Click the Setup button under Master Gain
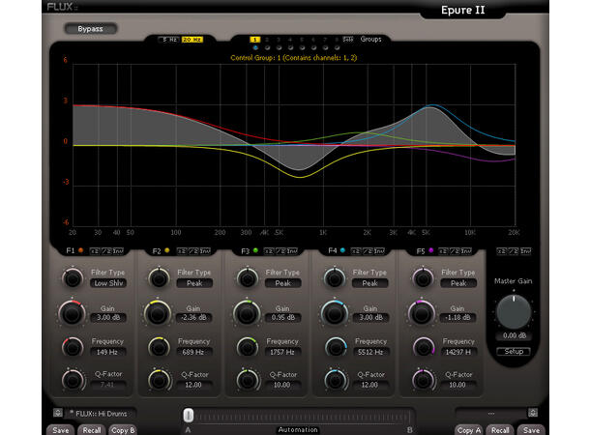 click(x=514, y=352)
